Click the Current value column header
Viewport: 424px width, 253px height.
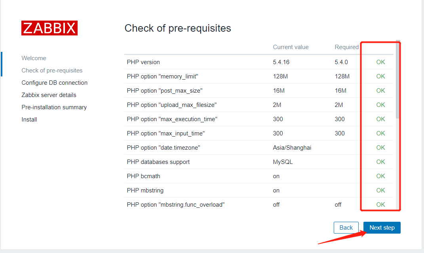[x=291, y=47]
